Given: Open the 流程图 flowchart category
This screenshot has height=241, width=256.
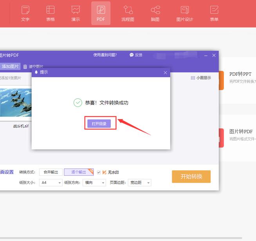Looking at the screenshot, I should (x=128, y=13).
